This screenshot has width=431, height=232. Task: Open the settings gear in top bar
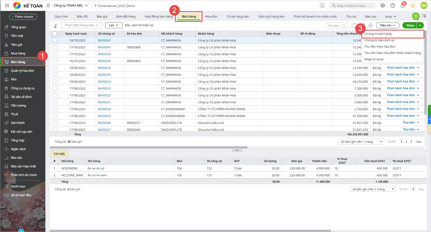pyautogui.click(x=383, y=6)
